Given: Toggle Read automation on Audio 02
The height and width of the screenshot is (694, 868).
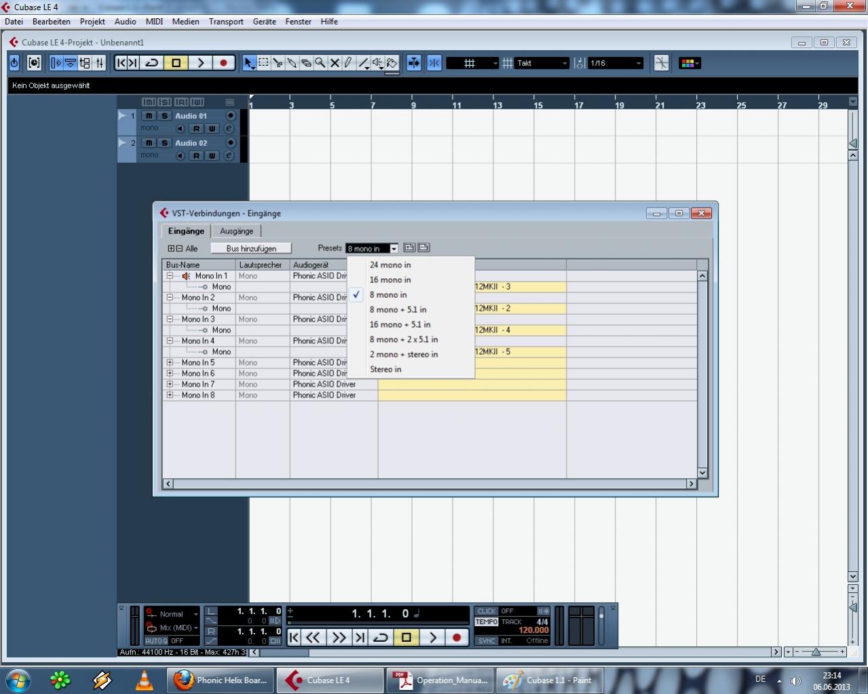Looking at the screenshot, I should (x=196, y=155).
